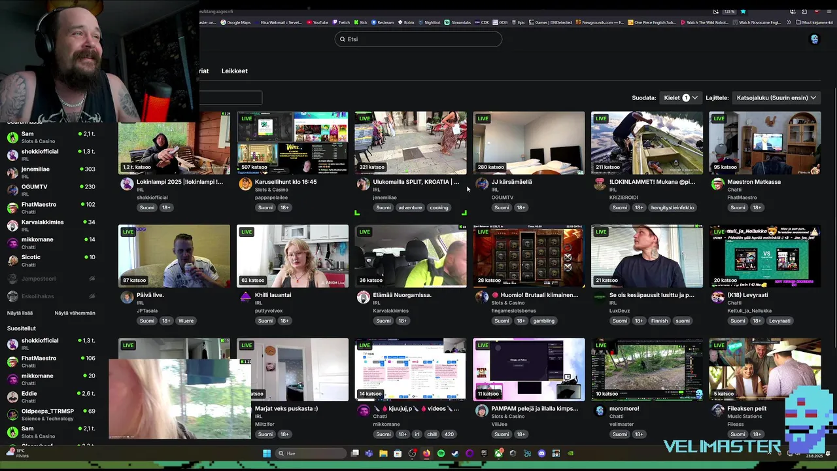Open offline channel Jampesteeri in sidebar
Viewport: 837px width, 471px height.
coord(51,279)
